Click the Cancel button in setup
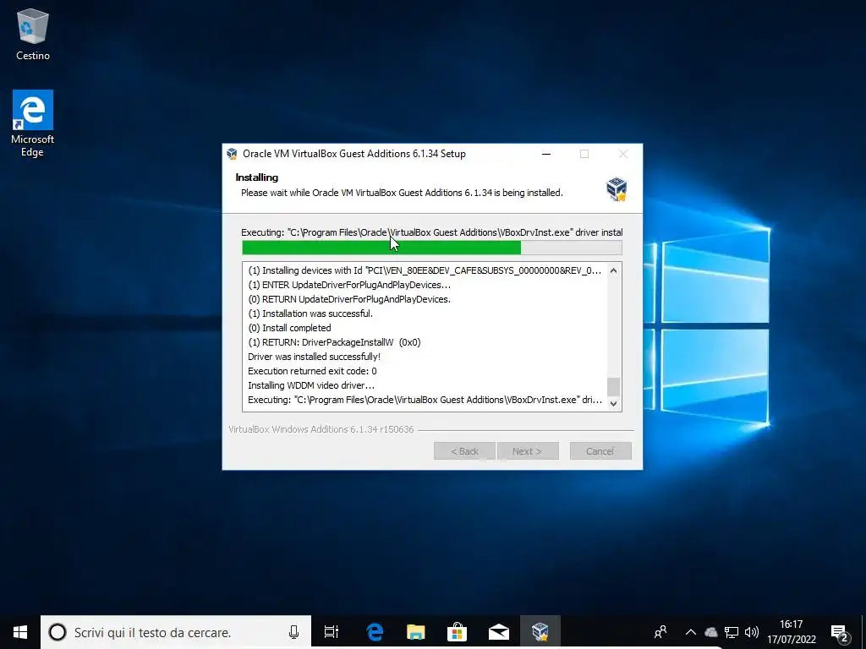The image size is (866, 649). click(x=600, y=451)
